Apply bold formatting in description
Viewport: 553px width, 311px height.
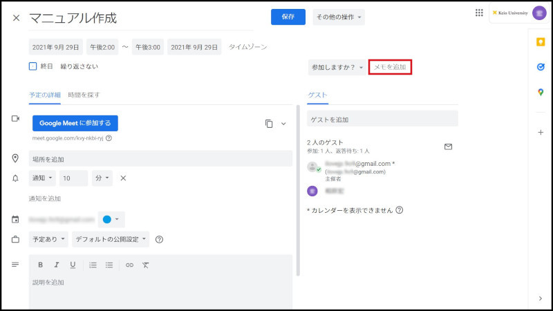pyautogui.click(x=40, y=265)
